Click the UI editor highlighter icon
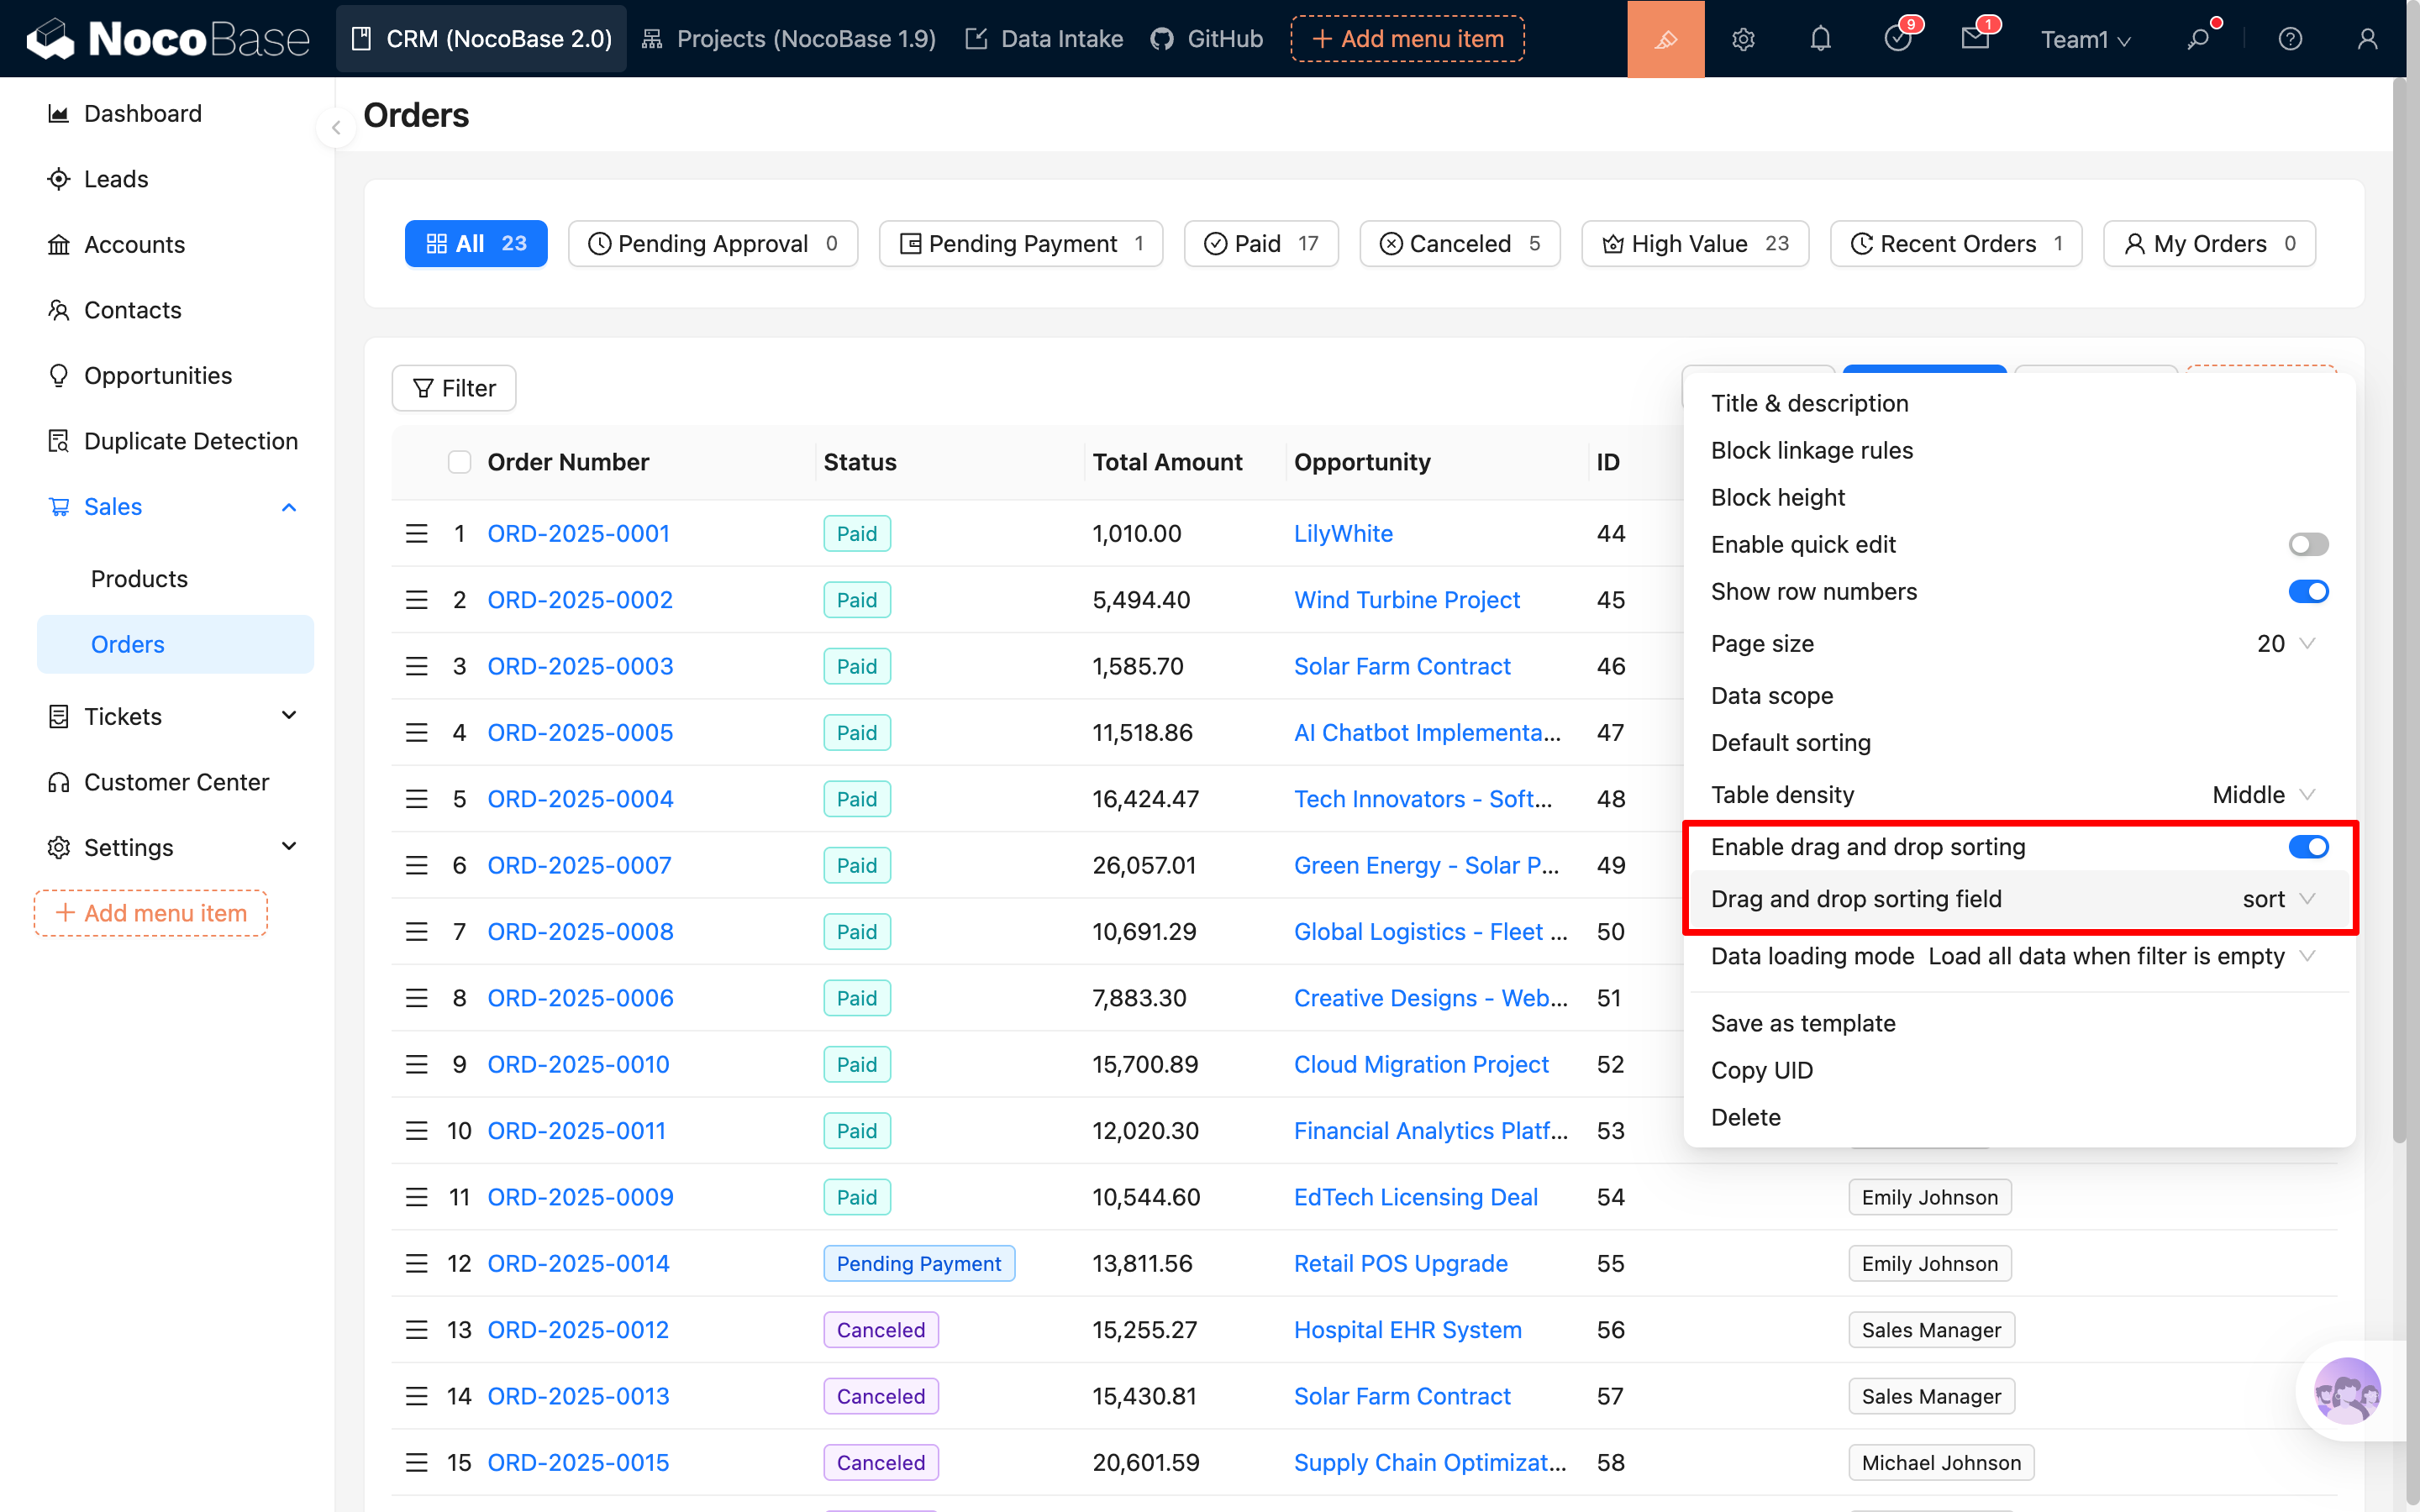 coord(1665,39)
